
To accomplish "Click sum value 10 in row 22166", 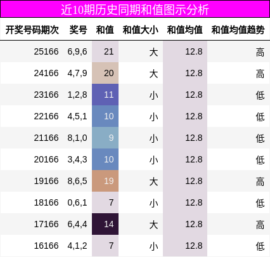I will click(x=105, y=116).
